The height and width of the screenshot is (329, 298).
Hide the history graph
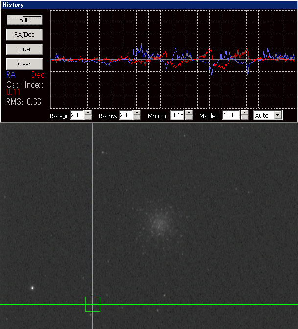pyautogui.click(x=24, y=49)
